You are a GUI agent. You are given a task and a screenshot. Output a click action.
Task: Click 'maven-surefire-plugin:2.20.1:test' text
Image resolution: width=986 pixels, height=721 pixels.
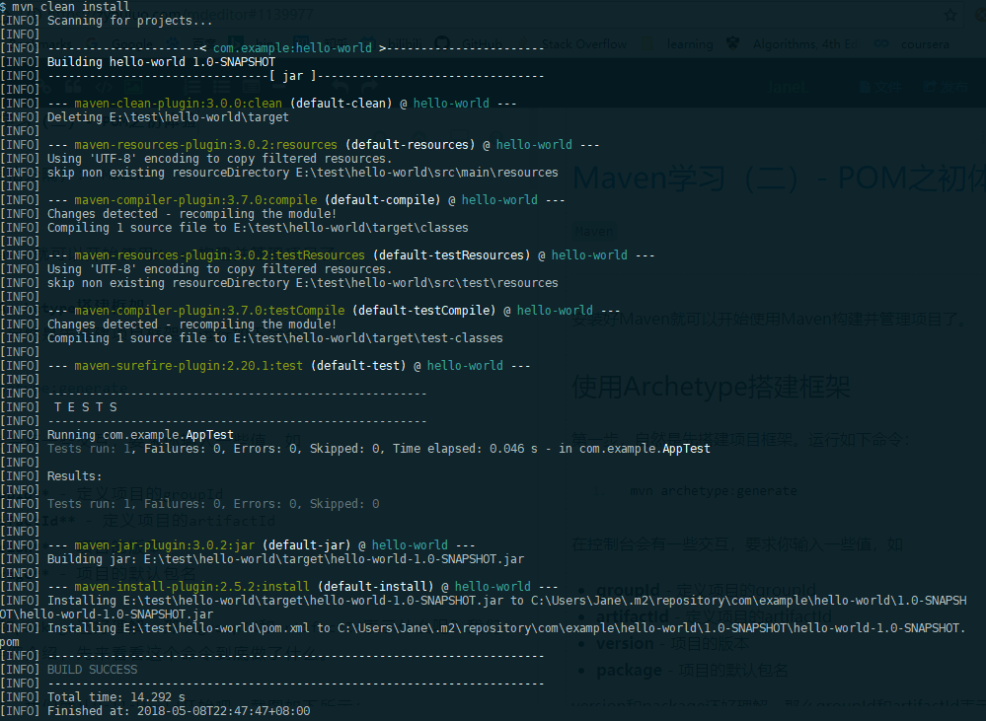click(189, 366)
